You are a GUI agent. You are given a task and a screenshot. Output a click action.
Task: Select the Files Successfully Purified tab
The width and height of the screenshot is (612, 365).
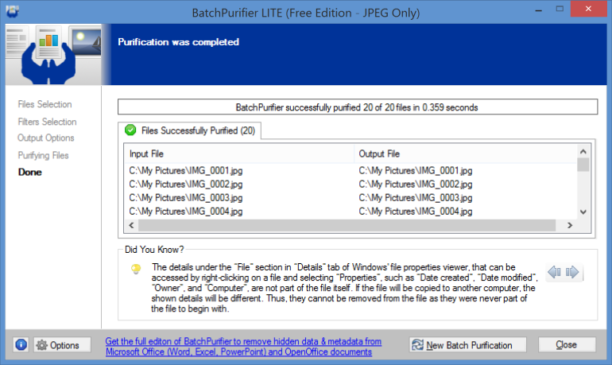pos(190,130)
